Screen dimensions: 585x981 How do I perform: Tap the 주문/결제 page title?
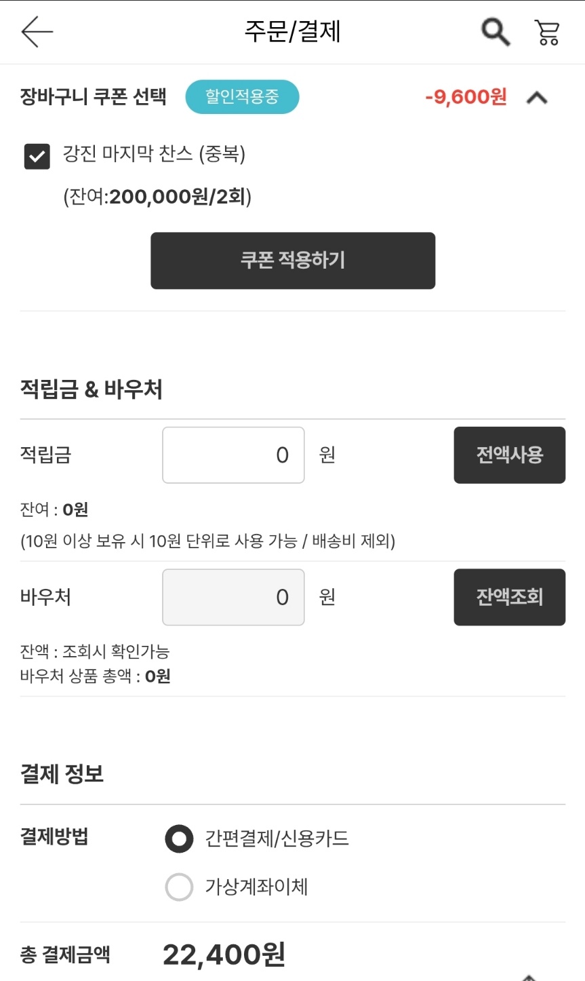[292, 32]
